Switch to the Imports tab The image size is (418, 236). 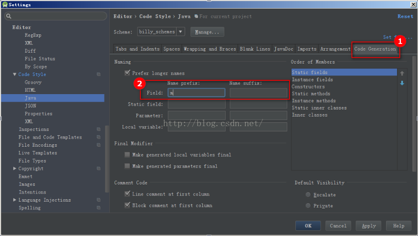pyautogui.click(x=307, y=49)
